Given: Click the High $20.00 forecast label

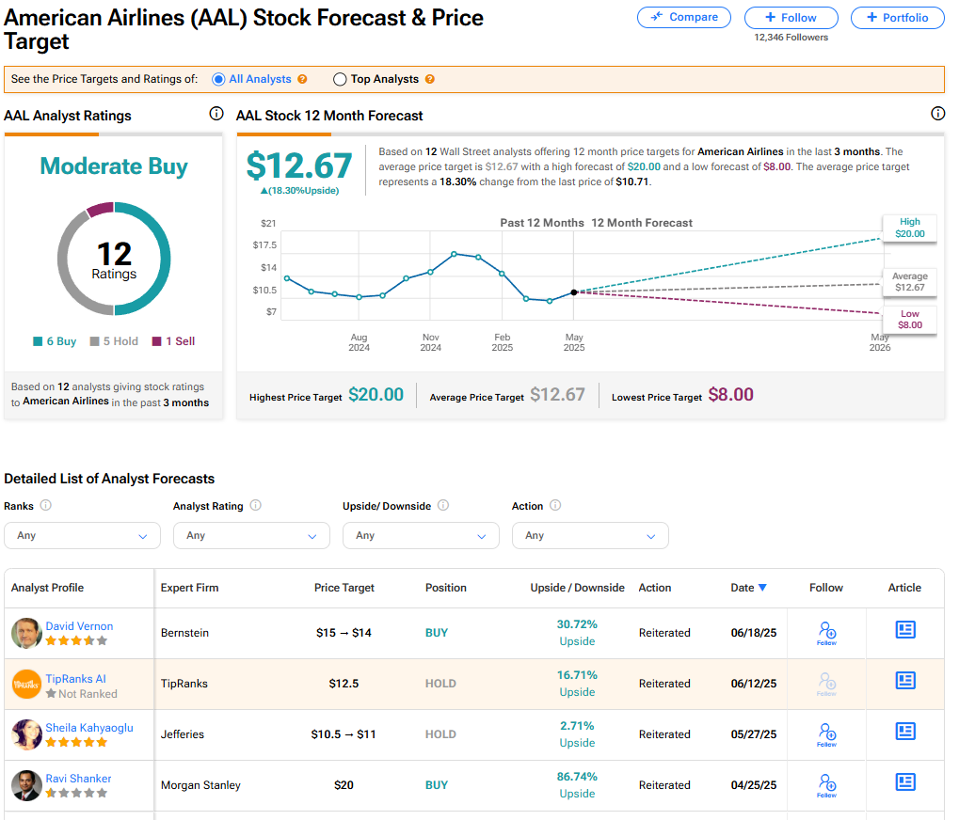Looking at the screenshot, I should click(x=909, y=228).
